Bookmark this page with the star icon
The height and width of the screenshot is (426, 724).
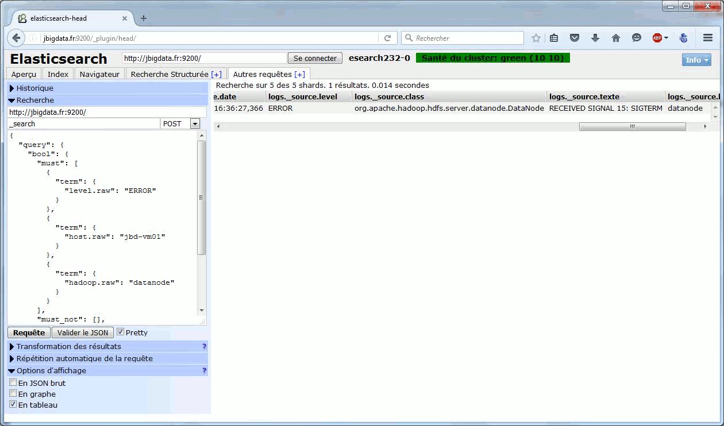click(x=536, y=38)
